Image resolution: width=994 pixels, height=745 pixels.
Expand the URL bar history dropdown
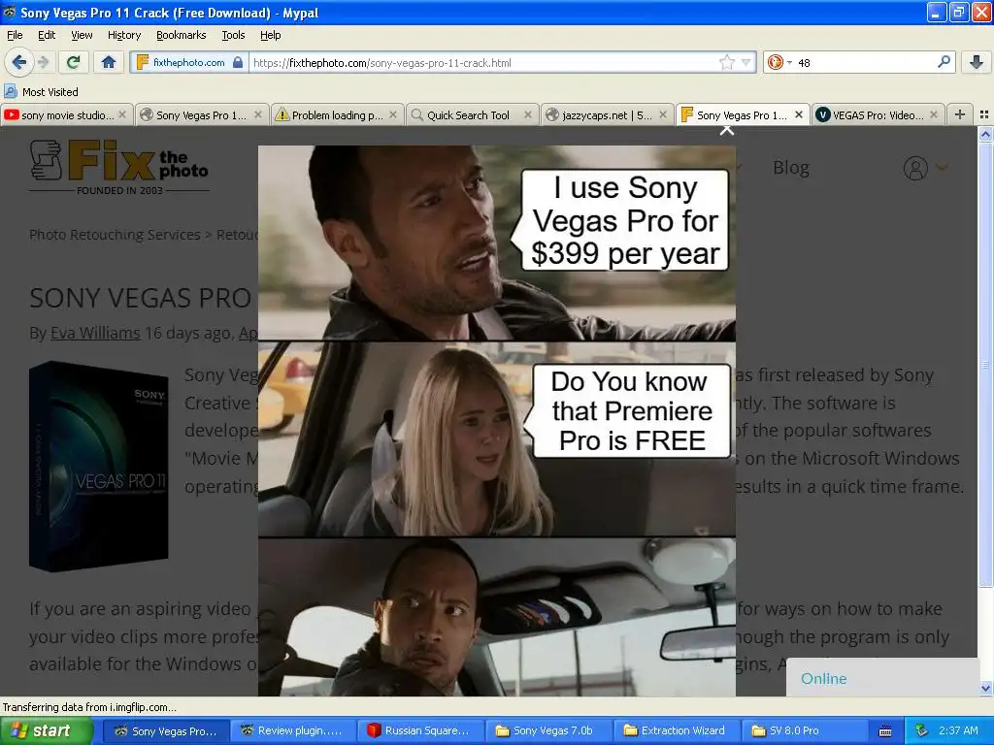tap(746, 62)
